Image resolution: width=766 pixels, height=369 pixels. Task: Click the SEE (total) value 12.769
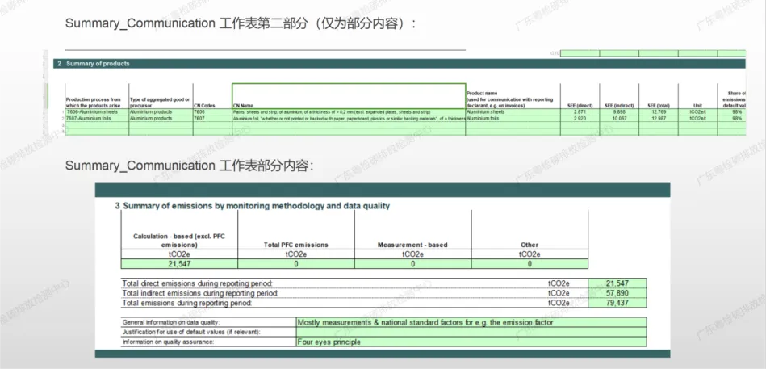[x=658, y=111]
